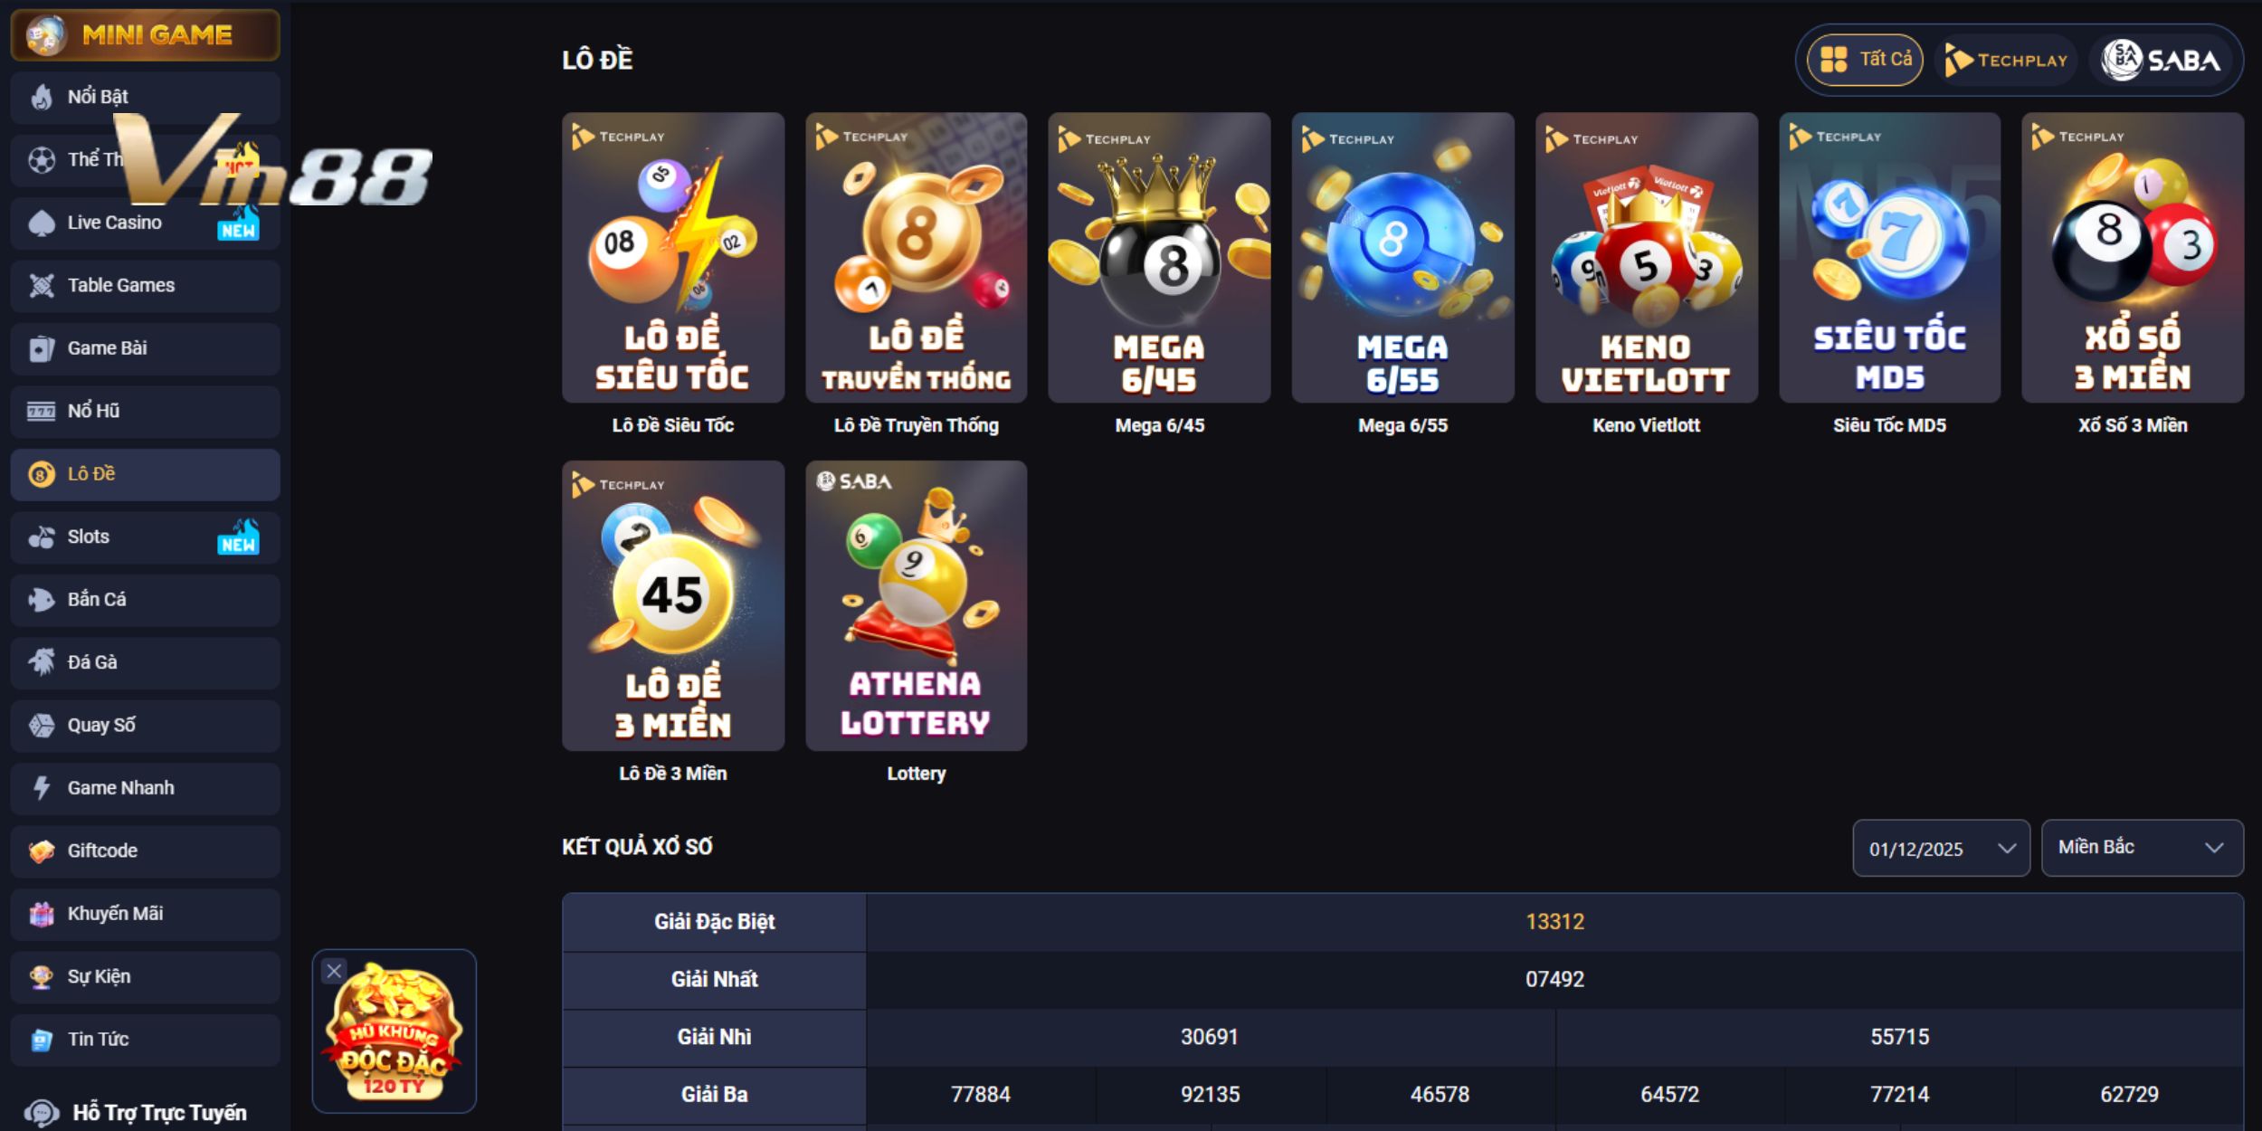2262x1131 pixels.
Task: Click the Đá Gà rooster icon
Action: click(42, 662)
